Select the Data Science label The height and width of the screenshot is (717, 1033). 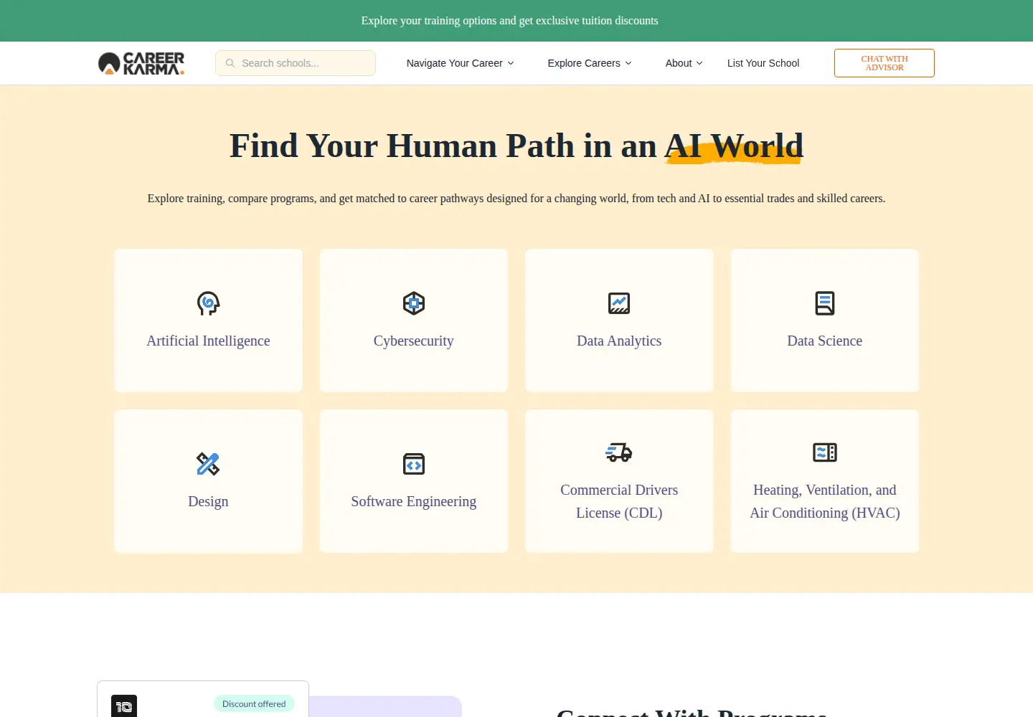coord(825,341)
